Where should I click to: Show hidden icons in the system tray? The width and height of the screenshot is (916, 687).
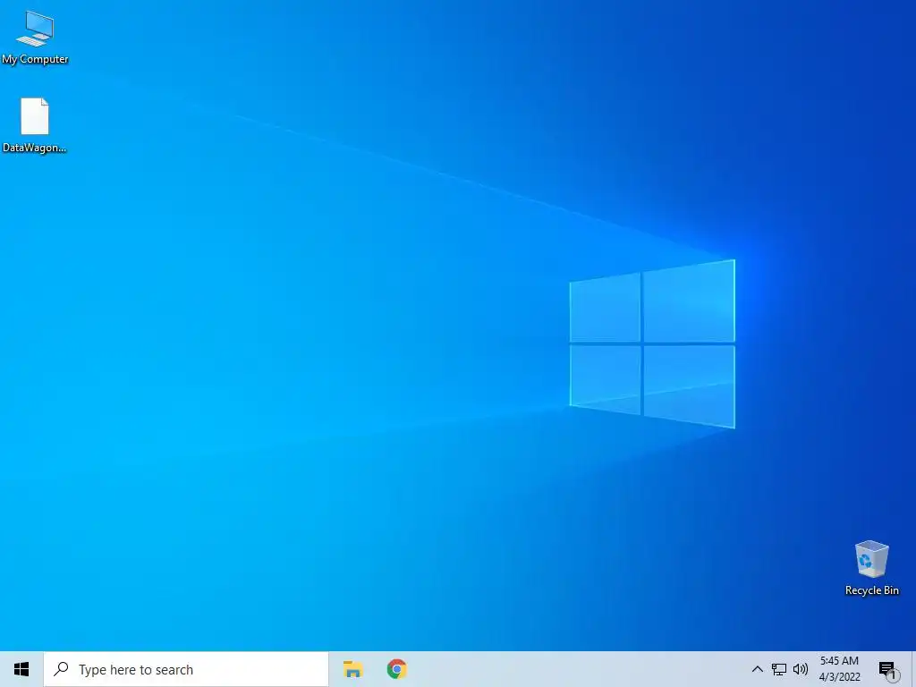(757, 669)
